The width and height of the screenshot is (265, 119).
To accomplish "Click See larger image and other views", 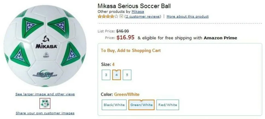I will click(x=45, y=94).
